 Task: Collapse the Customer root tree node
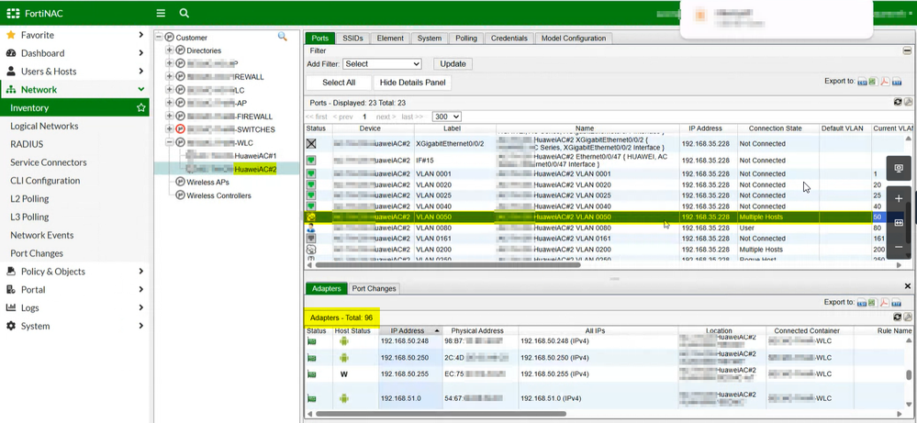[159, 38]
